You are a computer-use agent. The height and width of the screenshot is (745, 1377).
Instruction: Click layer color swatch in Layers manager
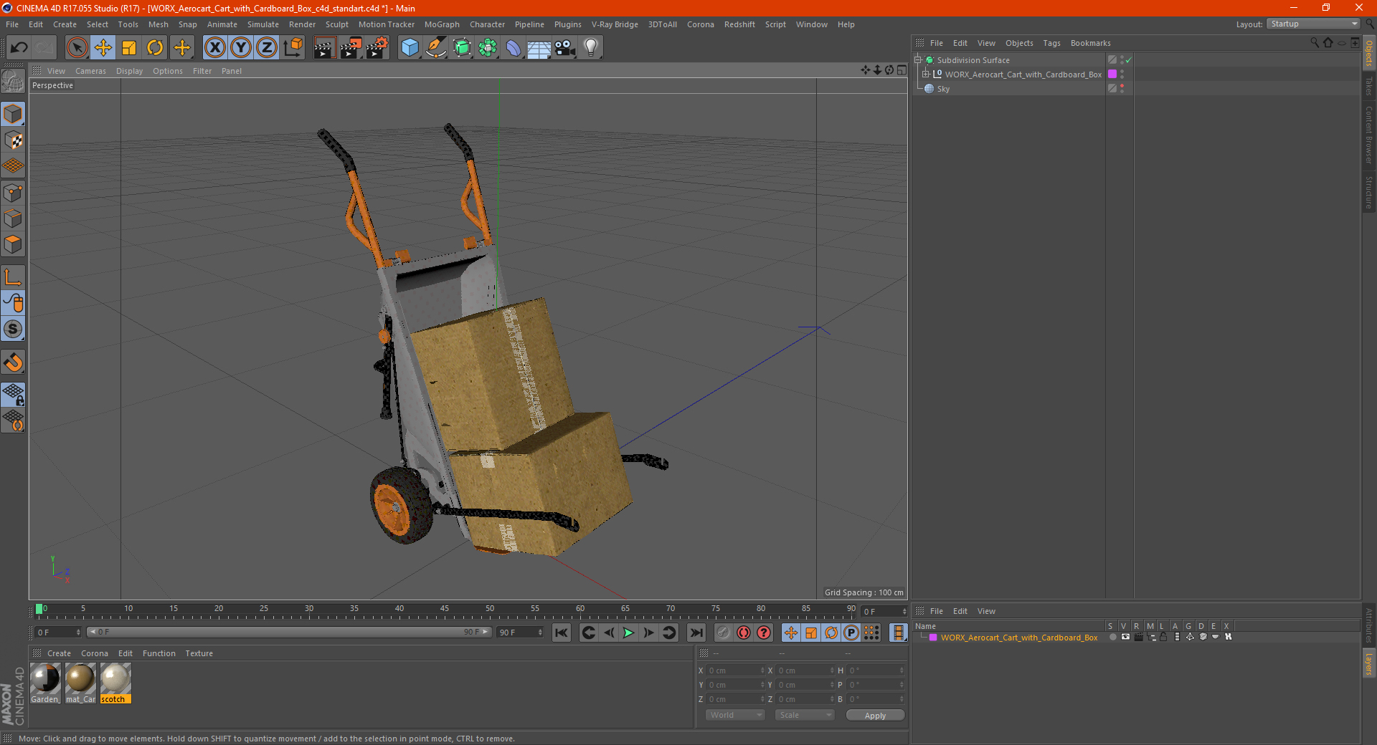933,638
